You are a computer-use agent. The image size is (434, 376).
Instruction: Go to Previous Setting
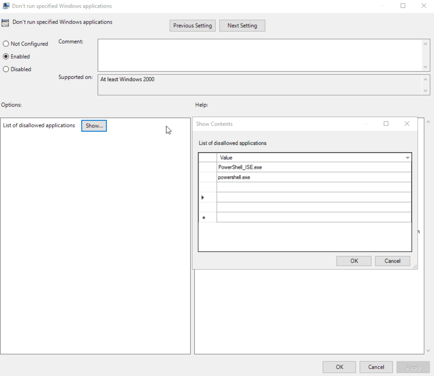coord(192,26)
